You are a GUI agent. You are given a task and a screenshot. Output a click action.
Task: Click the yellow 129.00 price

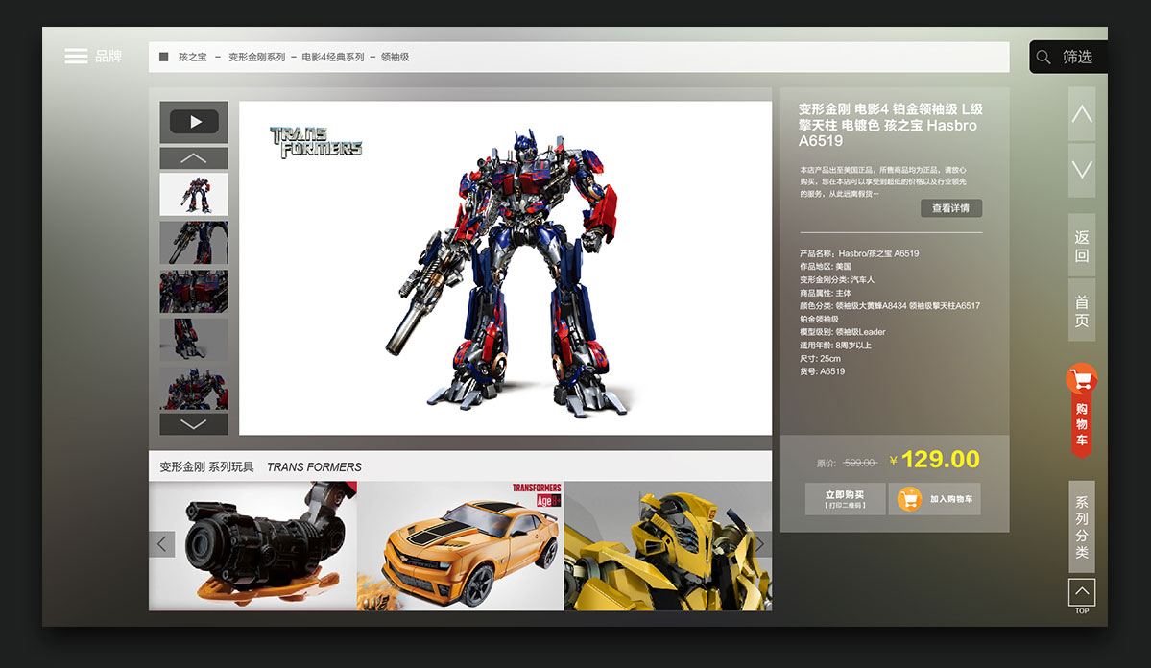tap(941, 460)
